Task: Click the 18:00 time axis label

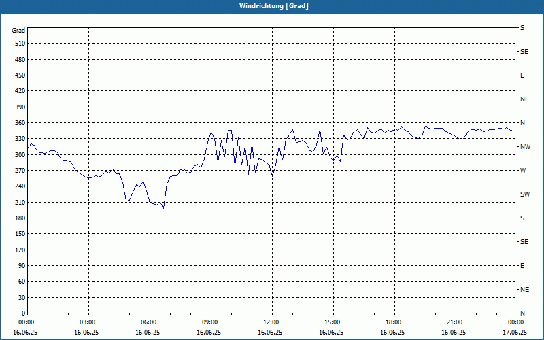Action: pyautogui.click(x=393, y=322)
